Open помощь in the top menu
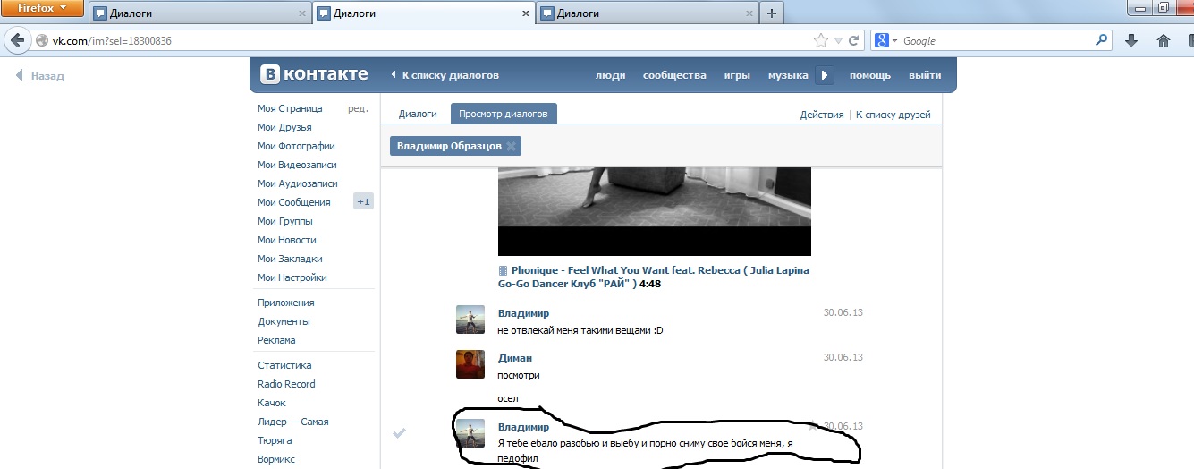This screenshot has width=1194, height=469. pos(870,75)
